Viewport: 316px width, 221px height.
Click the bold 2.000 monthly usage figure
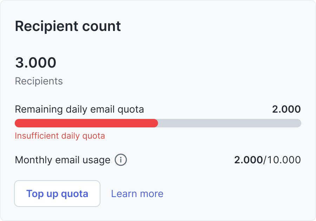[248, 160]
